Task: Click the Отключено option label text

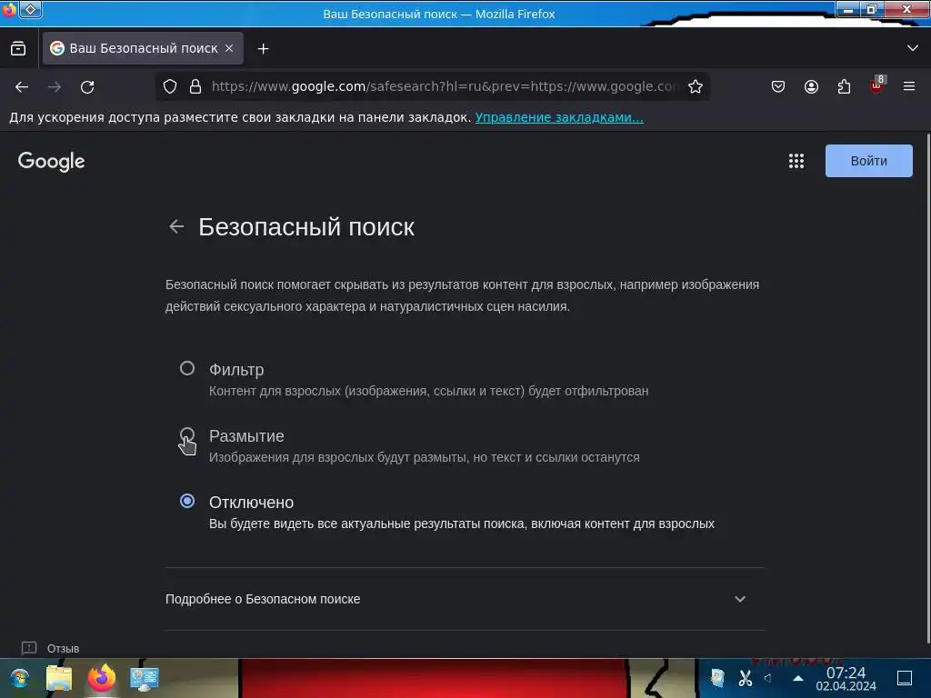Action: (251, 502)
